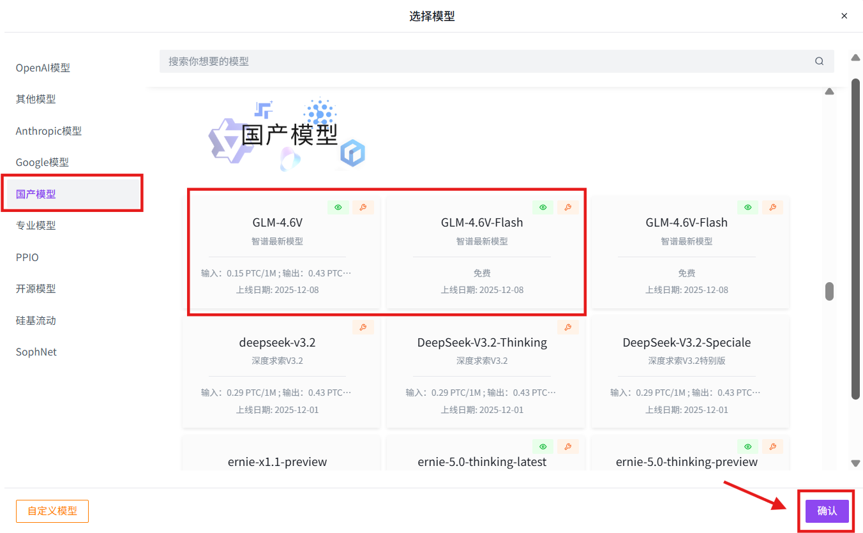Click the wrench icon on the GLM-4.6V card
863x533 pixels.
pos(363,207)
